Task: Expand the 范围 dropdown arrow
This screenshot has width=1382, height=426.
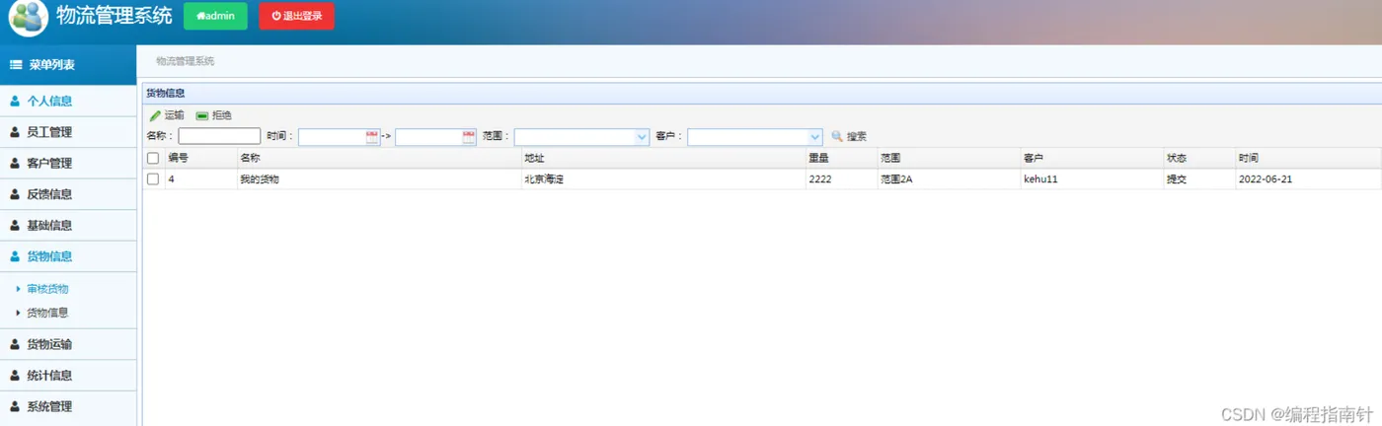Action: [641, 137]
